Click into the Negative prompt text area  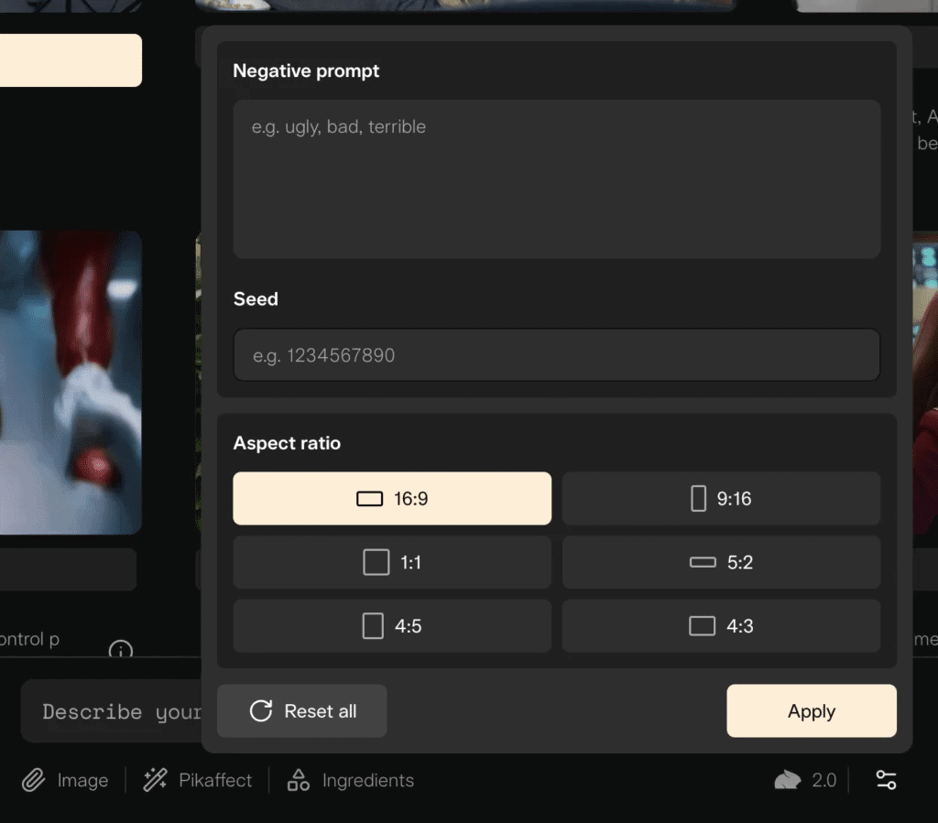point(557,179)
